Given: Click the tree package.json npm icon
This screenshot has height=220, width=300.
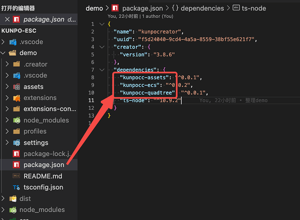Looking at the screenshot, I should [x=16, y=165].
